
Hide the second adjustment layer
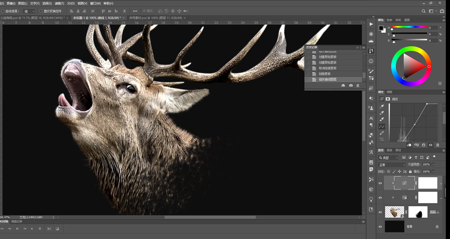[x=380, y=198]
